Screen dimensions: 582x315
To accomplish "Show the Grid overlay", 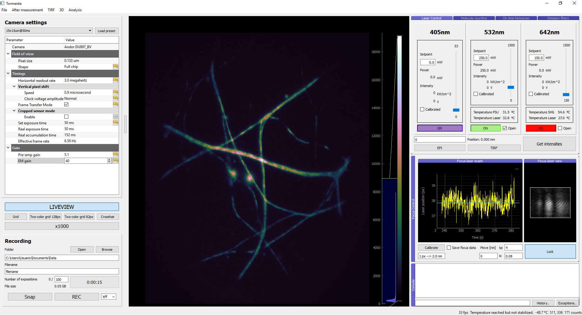I will click(x=16, y=217).
